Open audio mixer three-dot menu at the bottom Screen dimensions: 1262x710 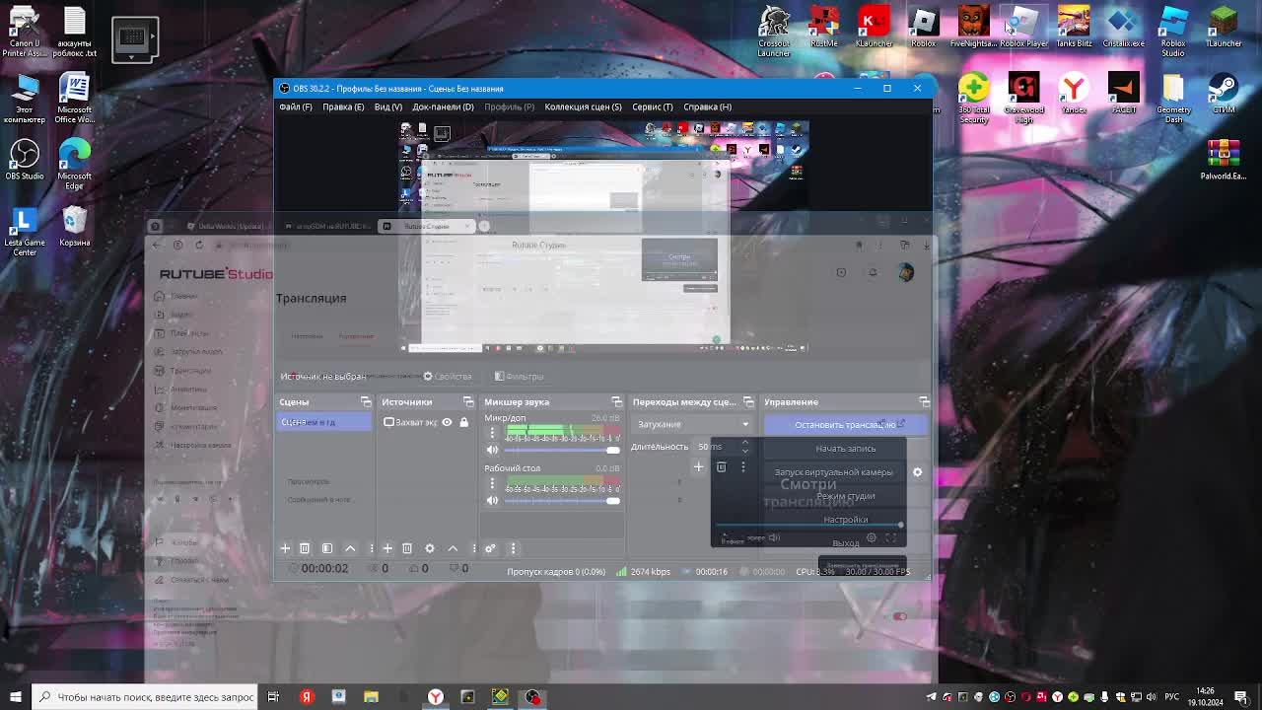tap(513, 548)
